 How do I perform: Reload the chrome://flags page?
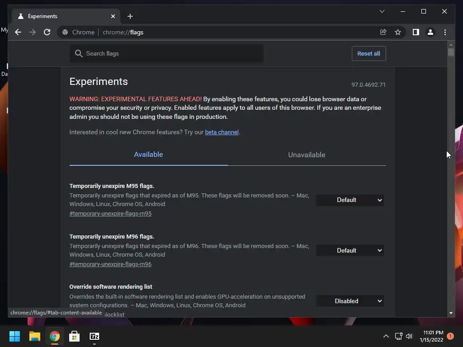tap(47, 32)
